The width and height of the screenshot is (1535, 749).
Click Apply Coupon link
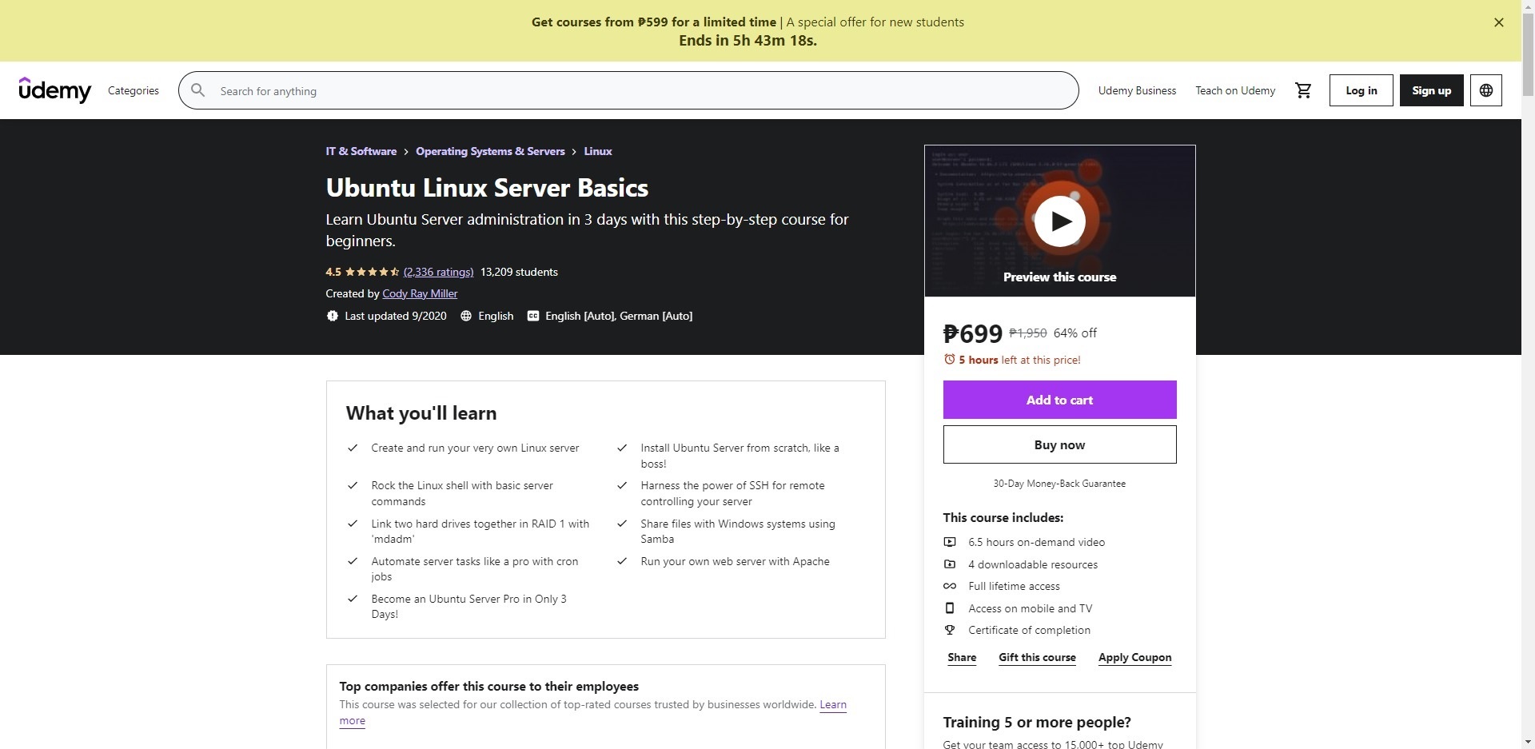[1134, 657]
